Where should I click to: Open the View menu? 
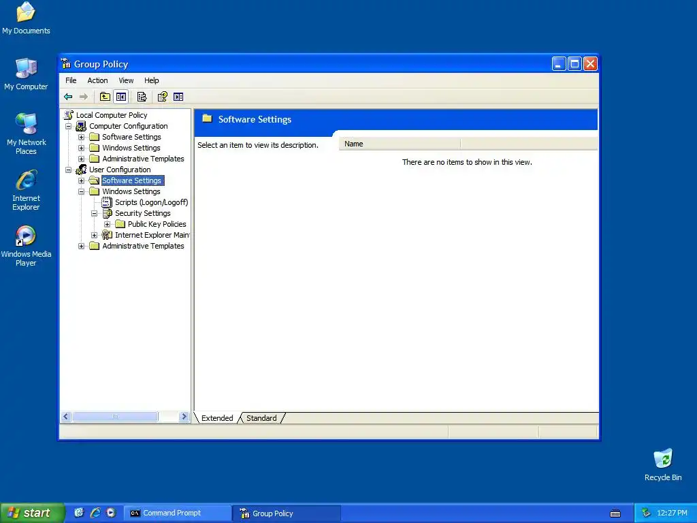tap(126, 80)
